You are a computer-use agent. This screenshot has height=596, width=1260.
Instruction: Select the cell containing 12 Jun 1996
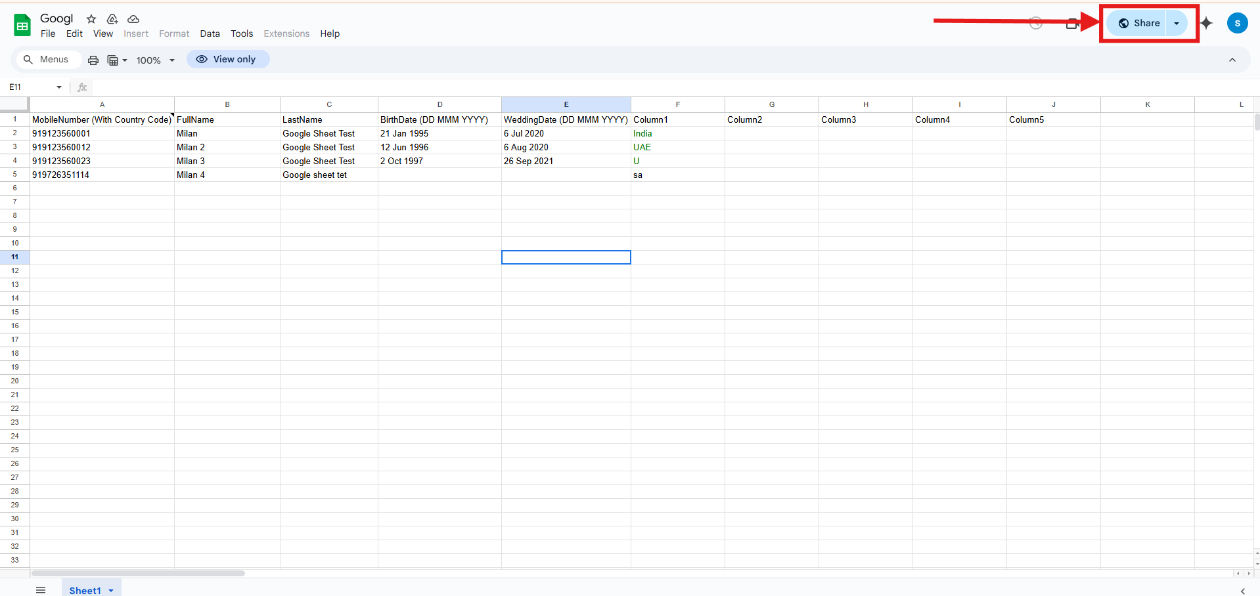pos(439,147)
